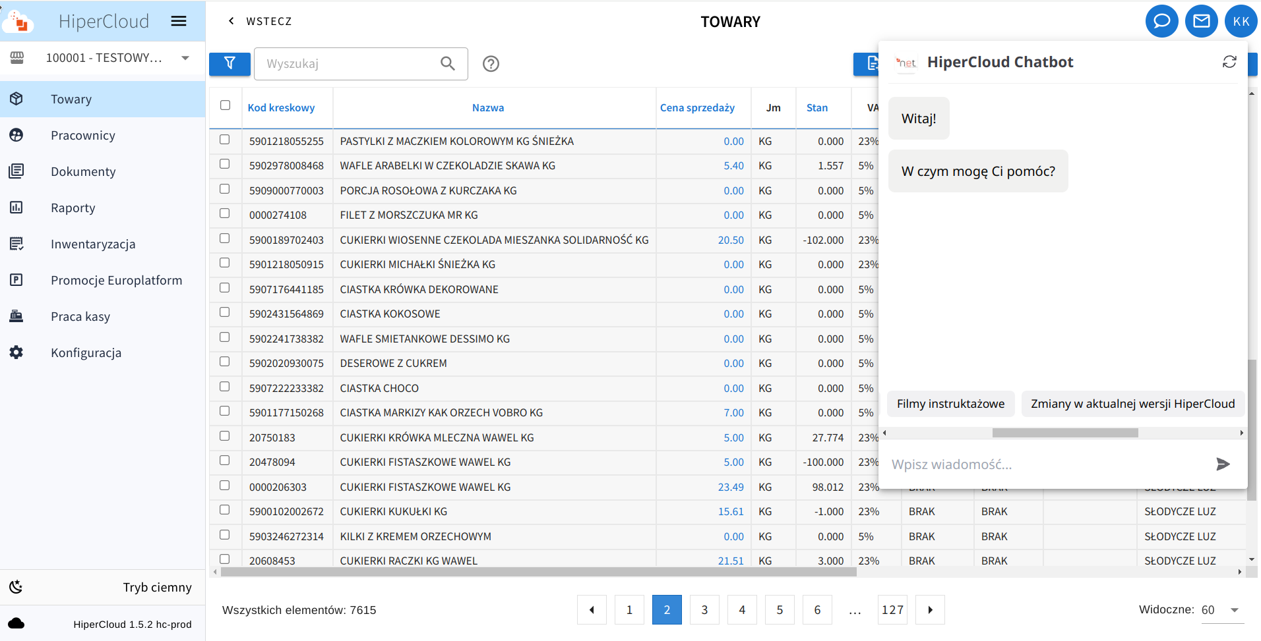Send the chatbot message with the arrow icon

pos(1223,464)
